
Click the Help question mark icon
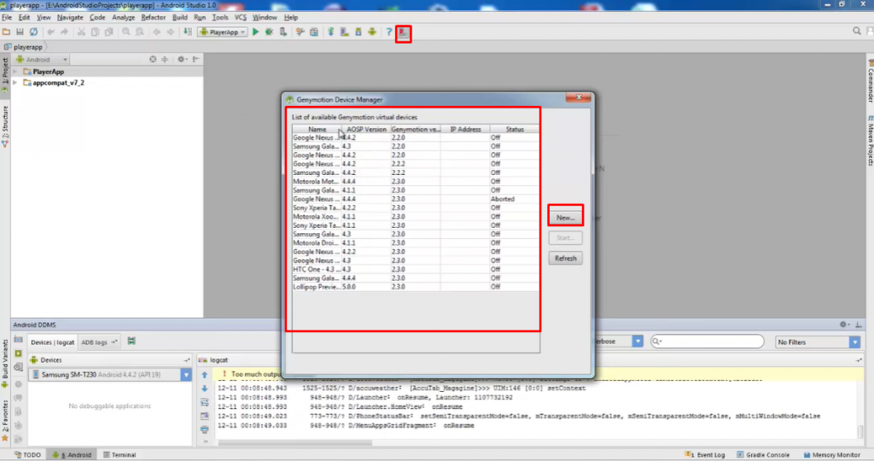389,32
